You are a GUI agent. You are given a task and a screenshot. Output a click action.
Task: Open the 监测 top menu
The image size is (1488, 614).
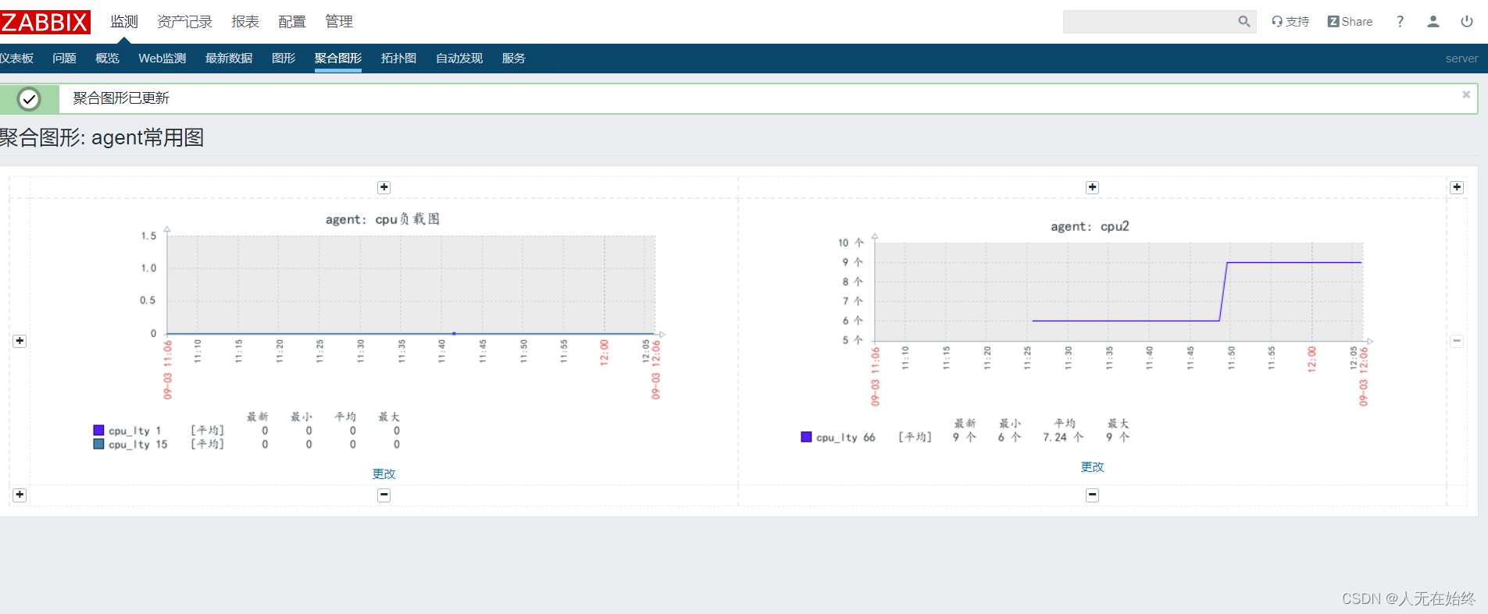pyautogui.click(x=124, y=22)
